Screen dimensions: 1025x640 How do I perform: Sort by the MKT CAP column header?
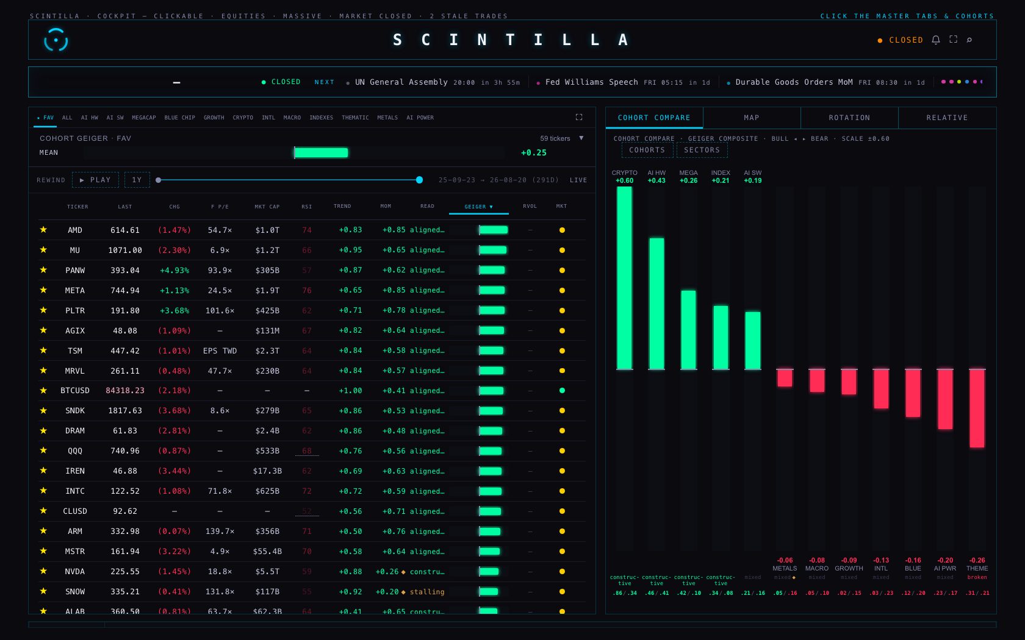tap(267, 207)
